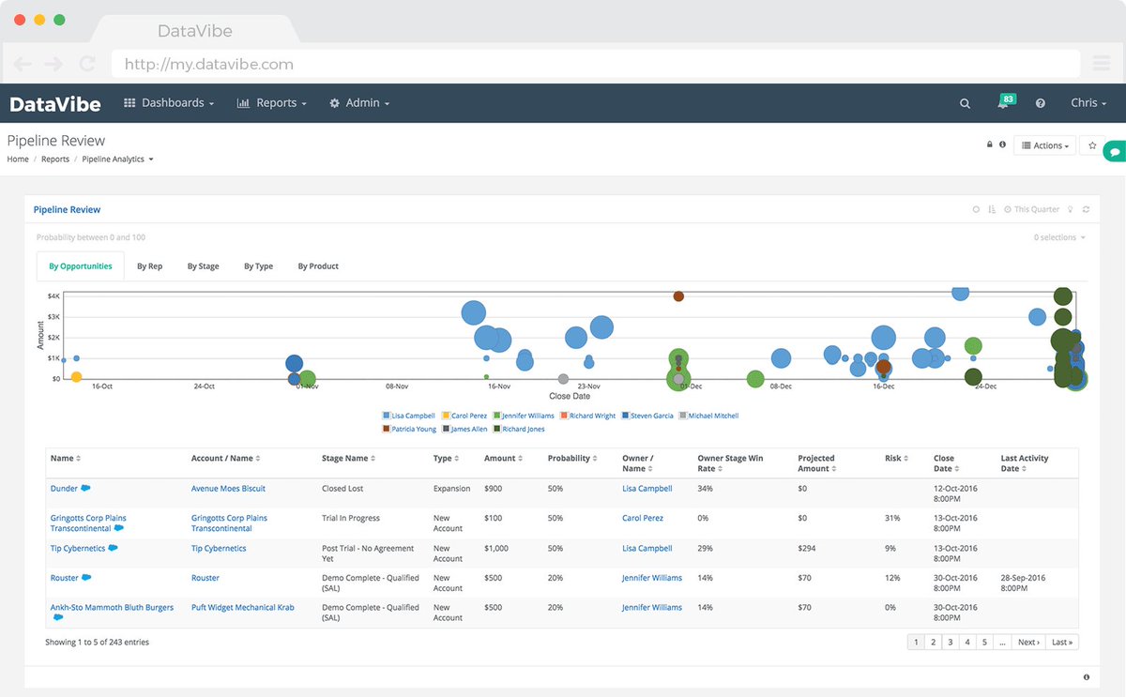1126x697 pixels.
Task: Click the info icon beside the lock
Action: point(1002,145)
